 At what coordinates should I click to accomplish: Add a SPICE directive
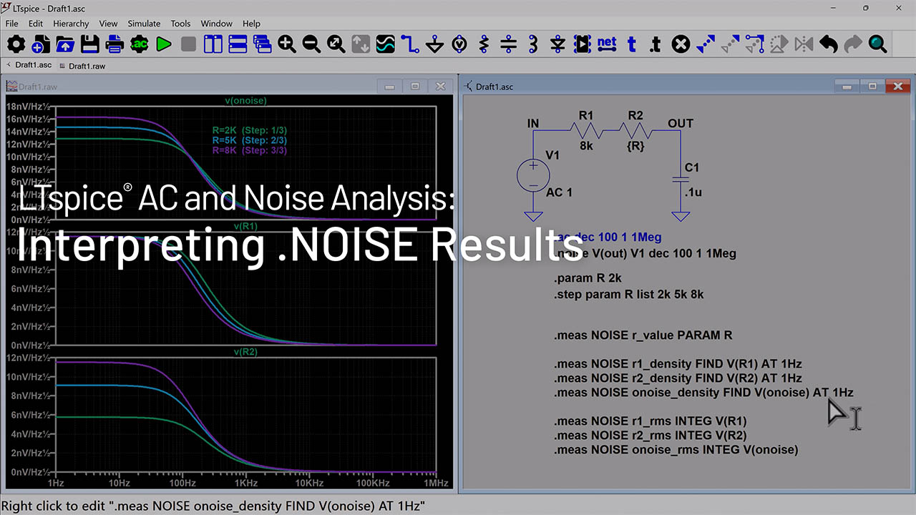click(656, 44)
